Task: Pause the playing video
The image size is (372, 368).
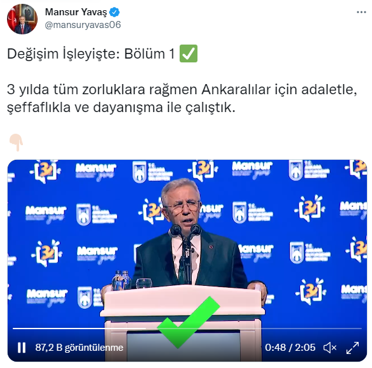Action: (x=22, y=348)
